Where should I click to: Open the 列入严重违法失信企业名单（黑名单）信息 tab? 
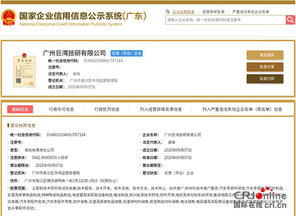242,109
